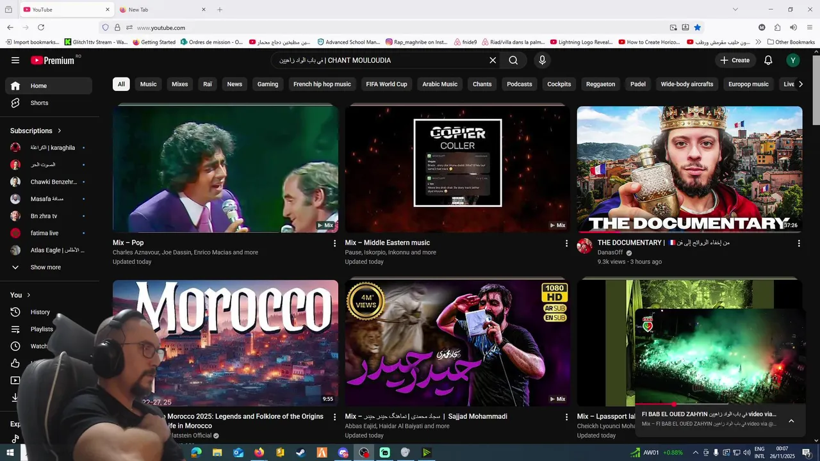Expand the Subscriptions section

click(36, 131)
